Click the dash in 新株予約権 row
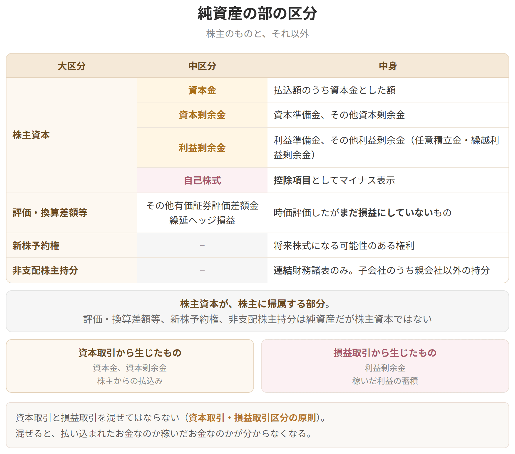Screen dimensions: 515x454 [x=202, y=246]
